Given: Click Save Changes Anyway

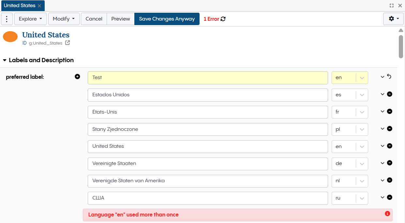Looking at the screenshot, I should 167,19.
